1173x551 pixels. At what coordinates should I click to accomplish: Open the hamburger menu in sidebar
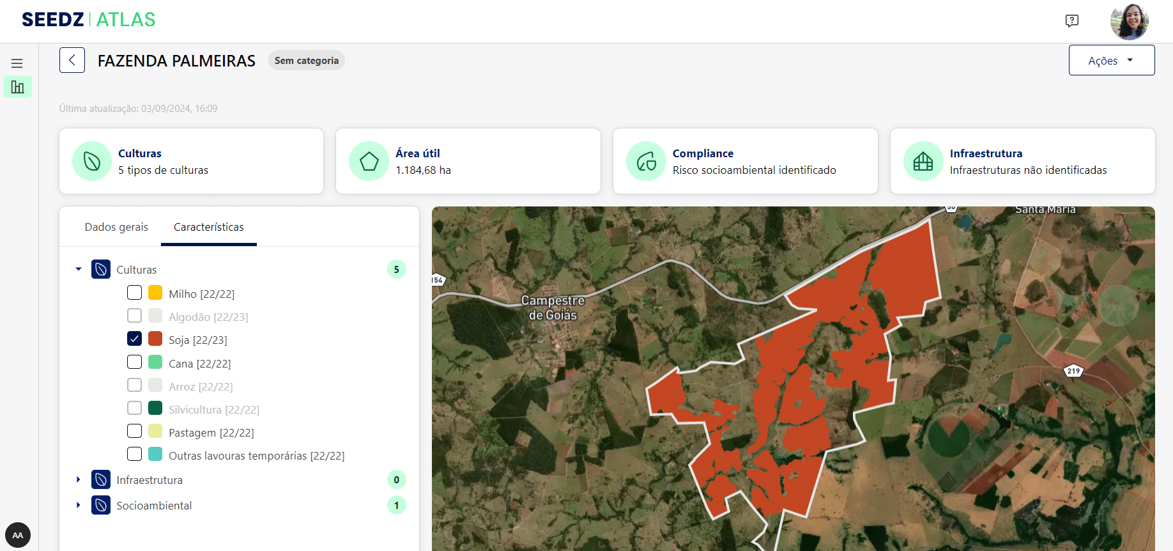[17, 63]
